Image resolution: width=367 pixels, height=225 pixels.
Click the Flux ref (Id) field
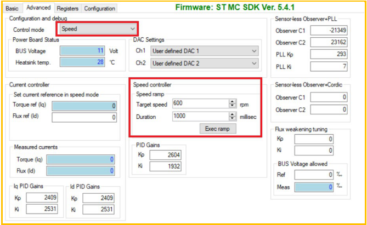84,117
